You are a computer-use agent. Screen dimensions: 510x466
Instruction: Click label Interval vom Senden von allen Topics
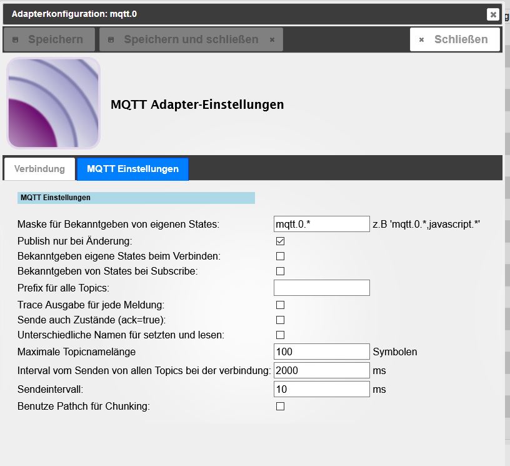pyautogui.click(x=144, y=371)
